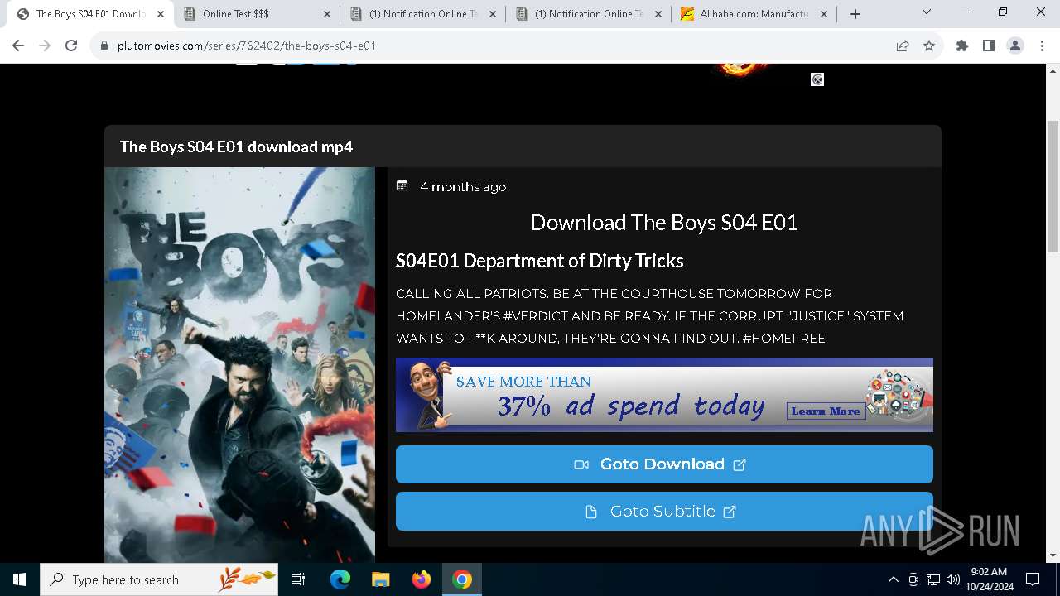1060x596 pixels.
Task: Click the Download The Boys S04 E01 heading
Action: 664,223
